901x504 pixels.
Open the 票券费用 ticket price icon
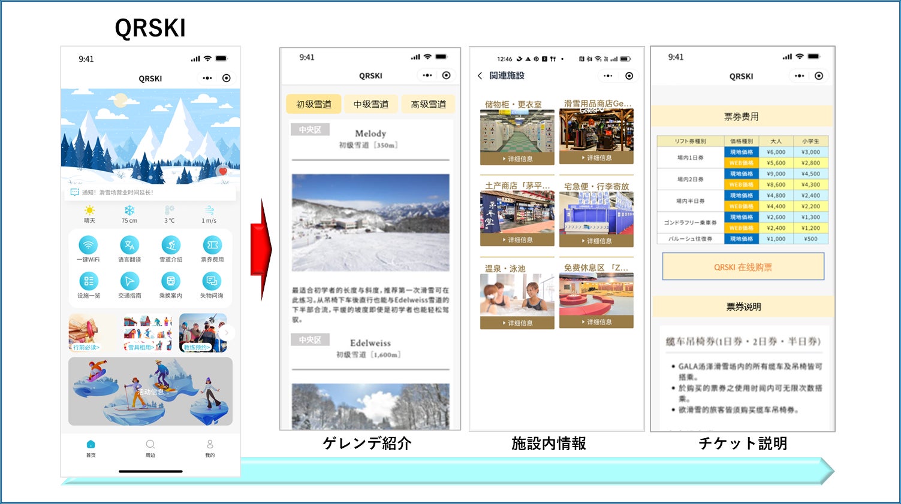tap(212, 245)
